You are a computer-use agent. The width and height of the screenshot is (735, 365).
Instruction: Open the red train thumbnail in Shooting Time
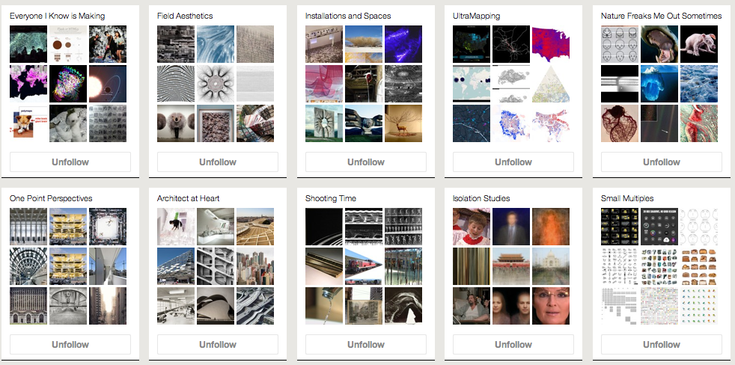pos(363,266)
